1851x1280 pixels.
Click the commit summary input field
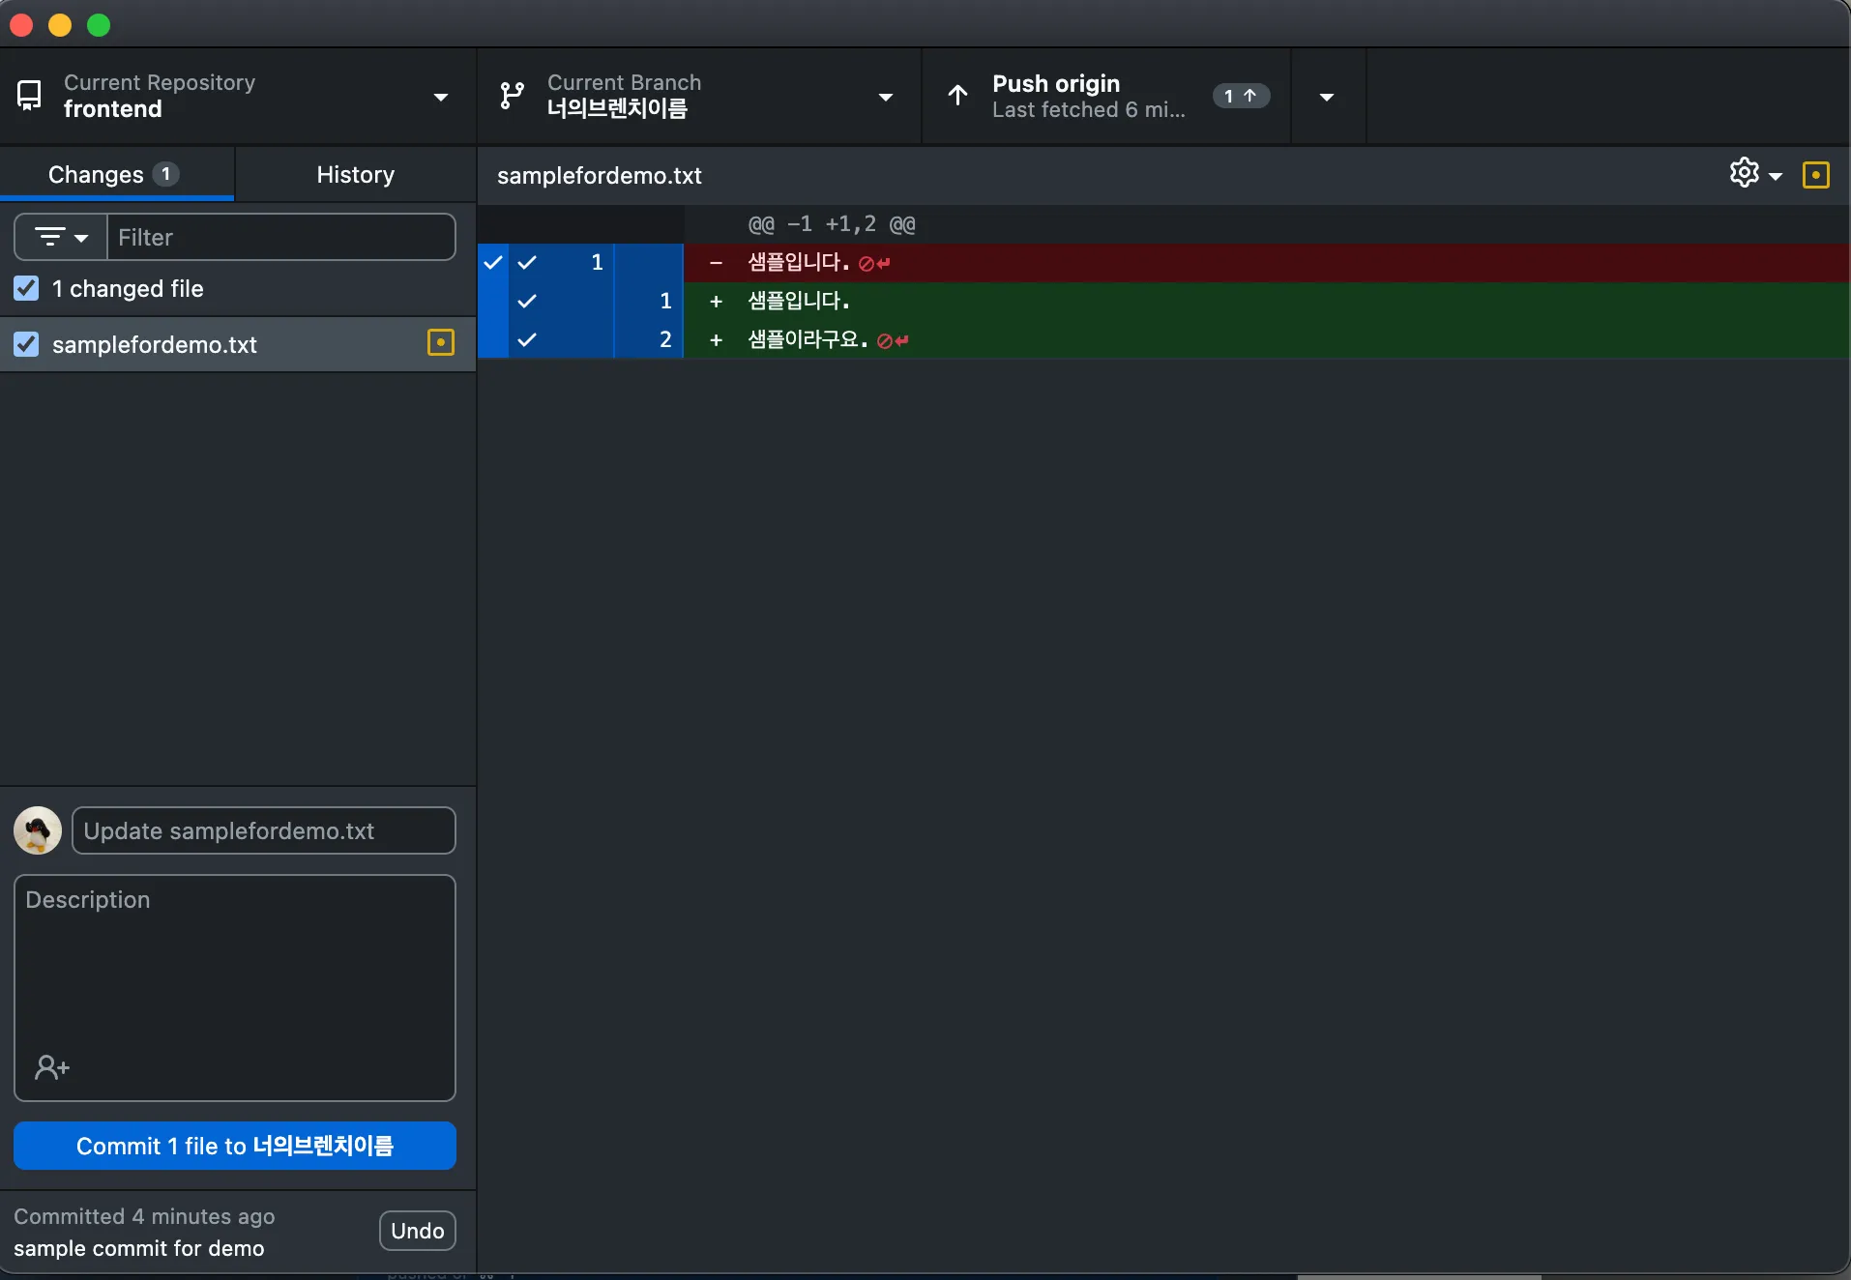[264, 830]
